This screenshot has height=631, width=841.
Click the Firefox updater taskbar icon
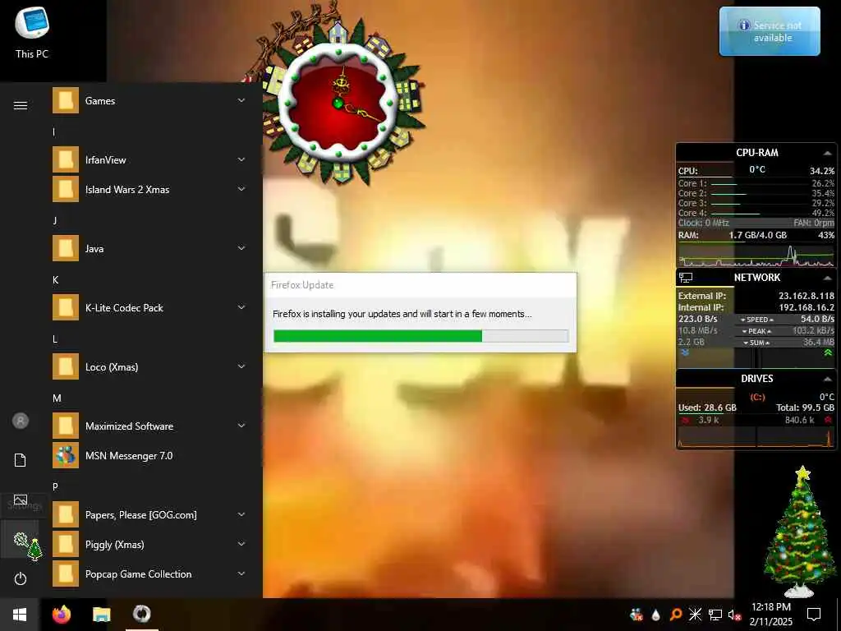[141, 614]
